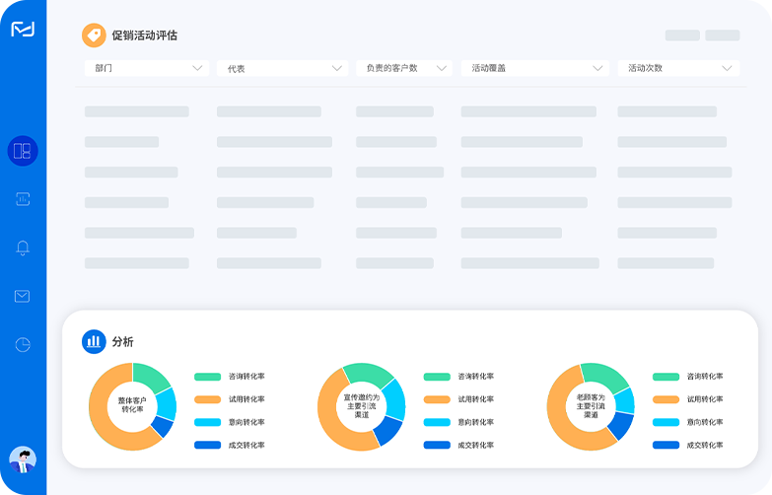Image resolution: width=772 pixels, height=495 pixels.
Task: Select 咨询转化率 label in the 老顾客 chart legend
Action: [x=705, y=377]
